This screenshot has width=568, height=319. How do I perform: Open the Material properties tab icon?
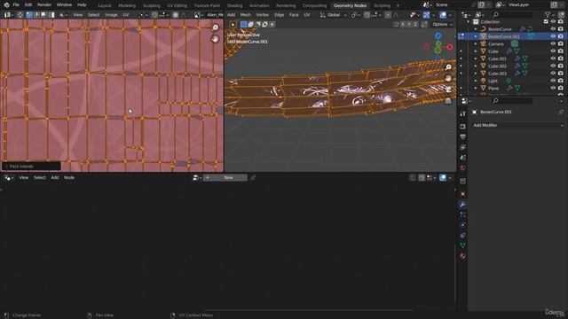coord(462,256)
